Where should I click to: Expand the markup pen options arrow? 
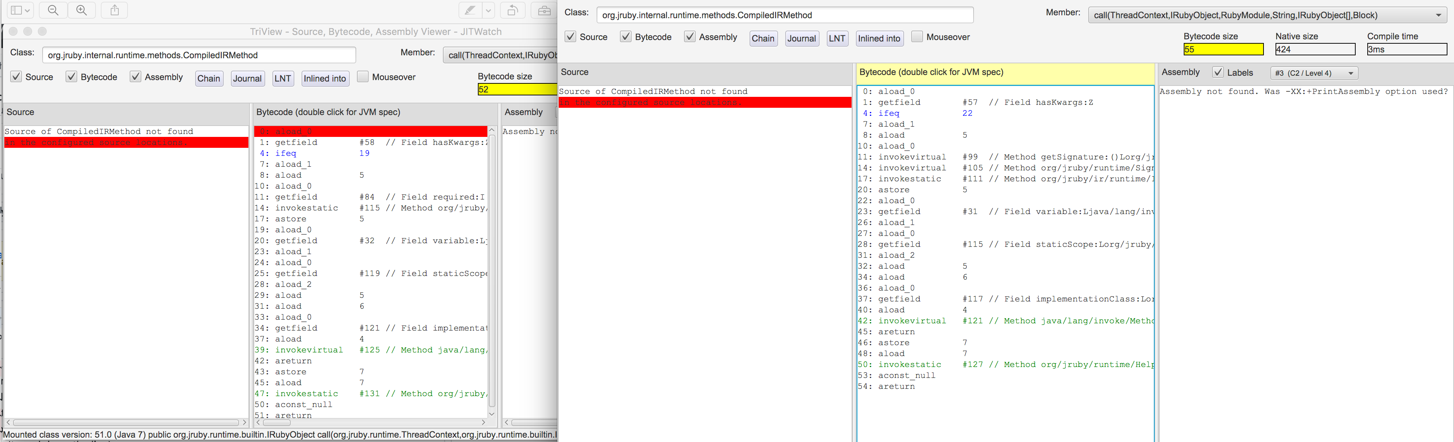coord(489,10)
